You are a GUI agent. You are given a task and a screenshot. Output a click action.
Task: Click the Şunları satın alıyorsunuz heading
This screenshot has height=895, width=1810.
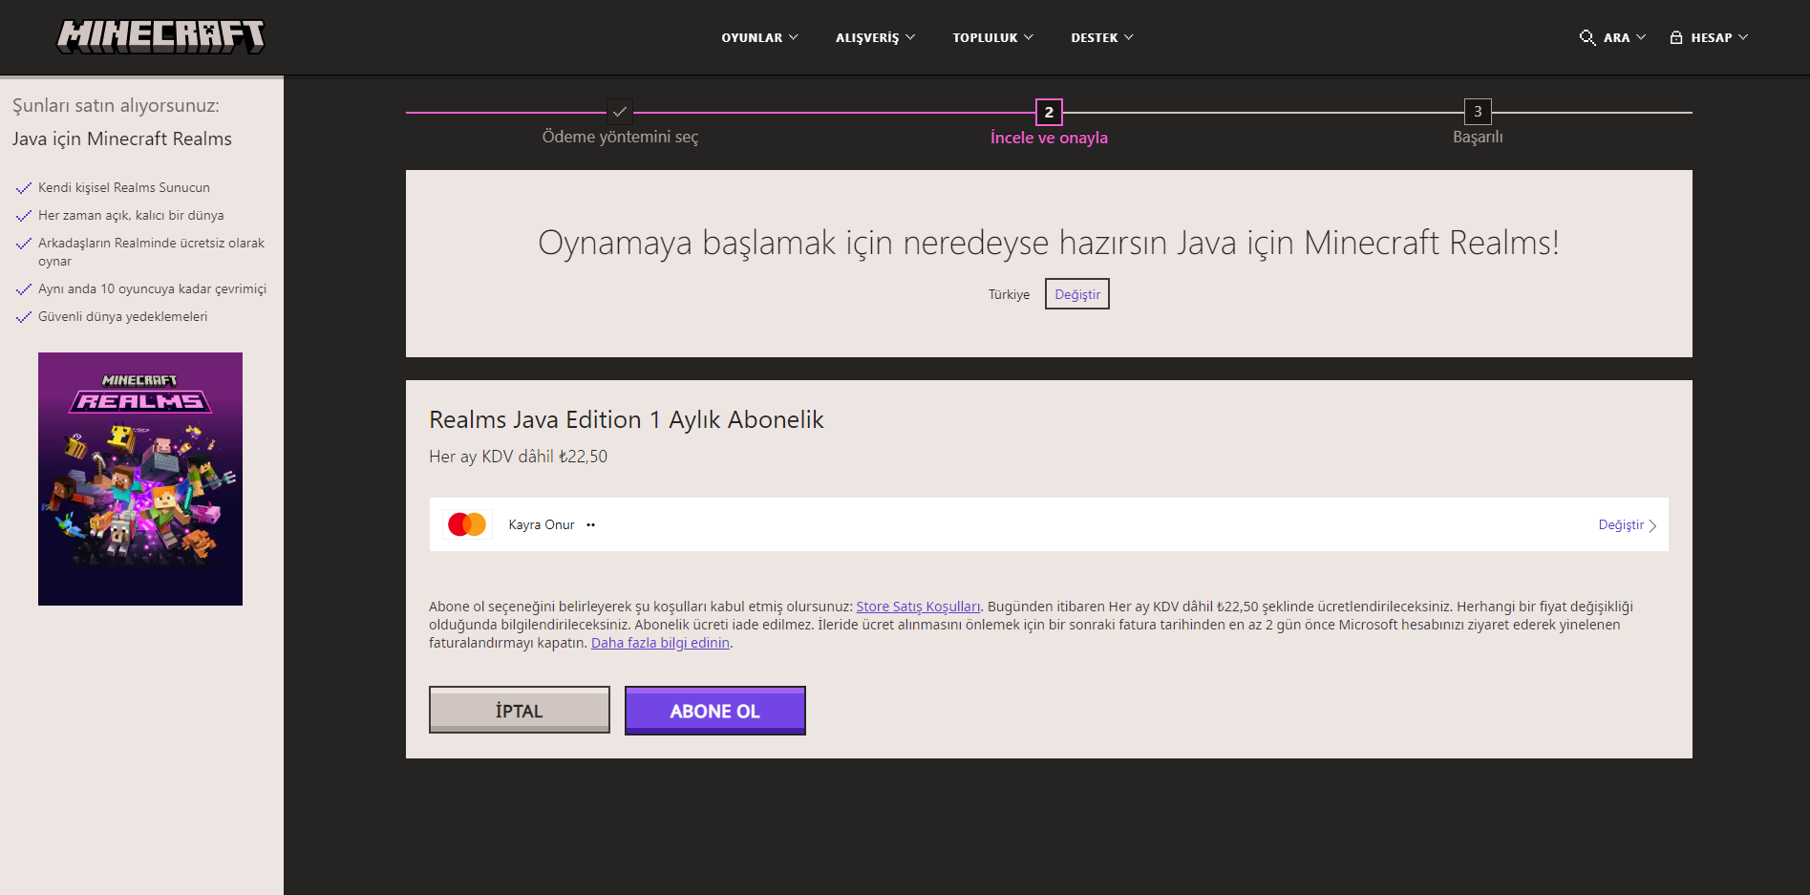(116, 105)
